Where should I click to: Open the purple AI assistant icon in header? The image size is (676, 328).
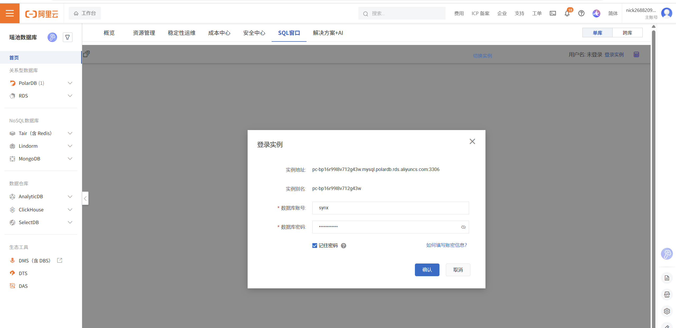[596, 13]
